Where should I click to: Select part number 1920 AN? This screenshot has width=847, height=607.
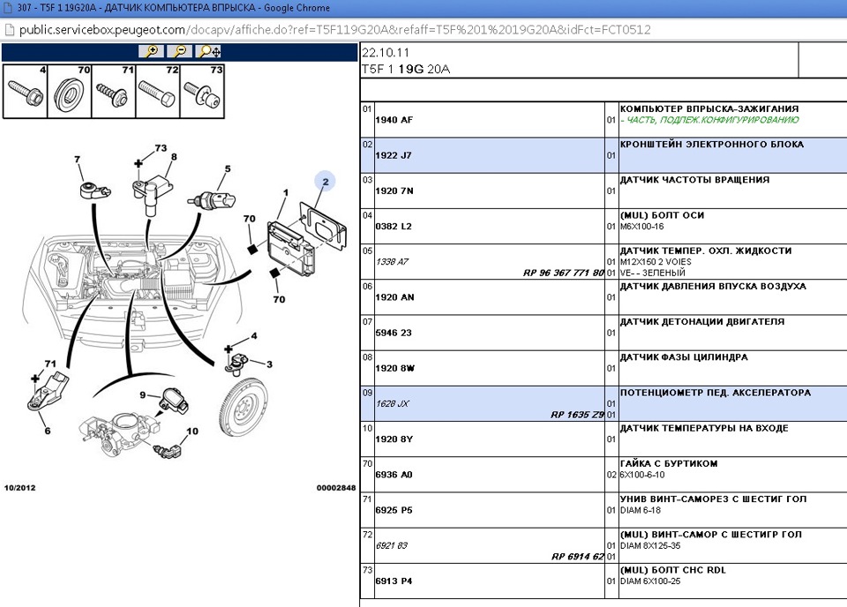tap(395, 297)
